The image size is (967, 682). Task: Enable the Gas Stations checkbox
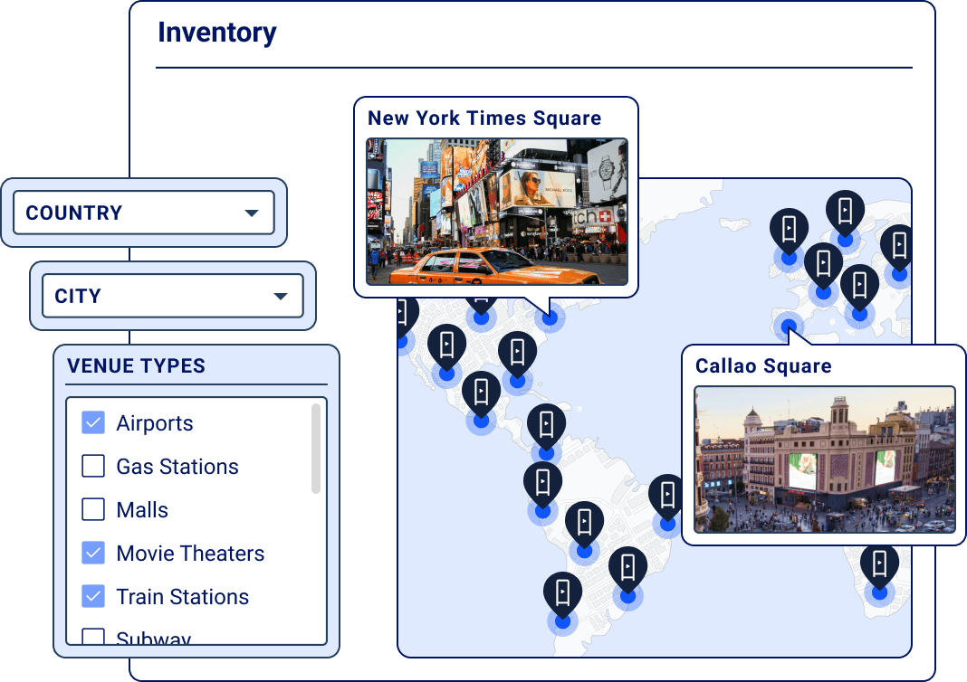click(93, 466)
